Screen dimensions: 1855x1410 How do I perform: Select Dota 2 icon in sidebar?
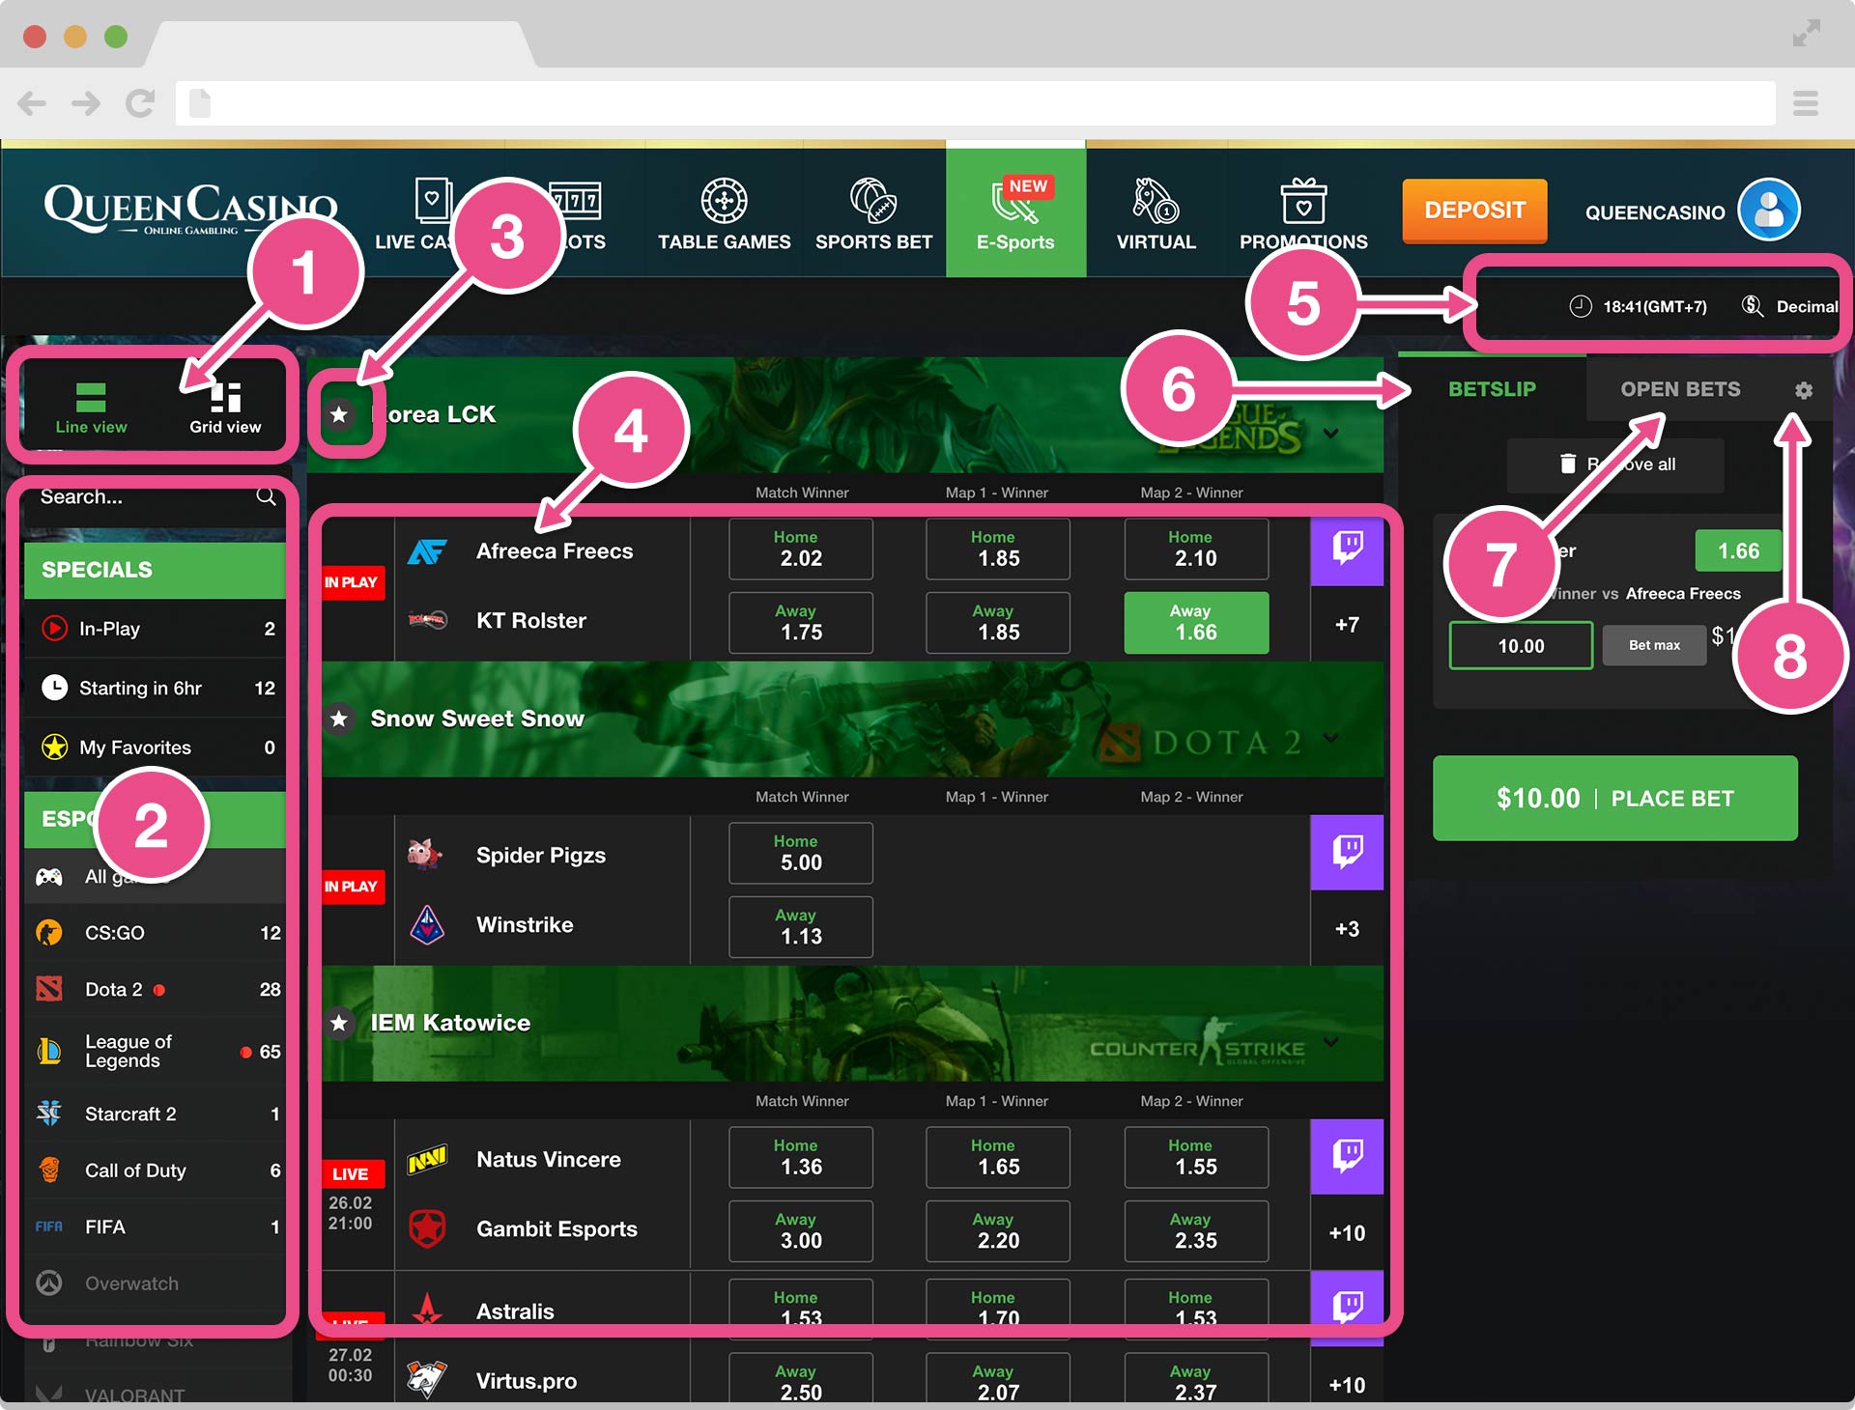pos(49,989)
